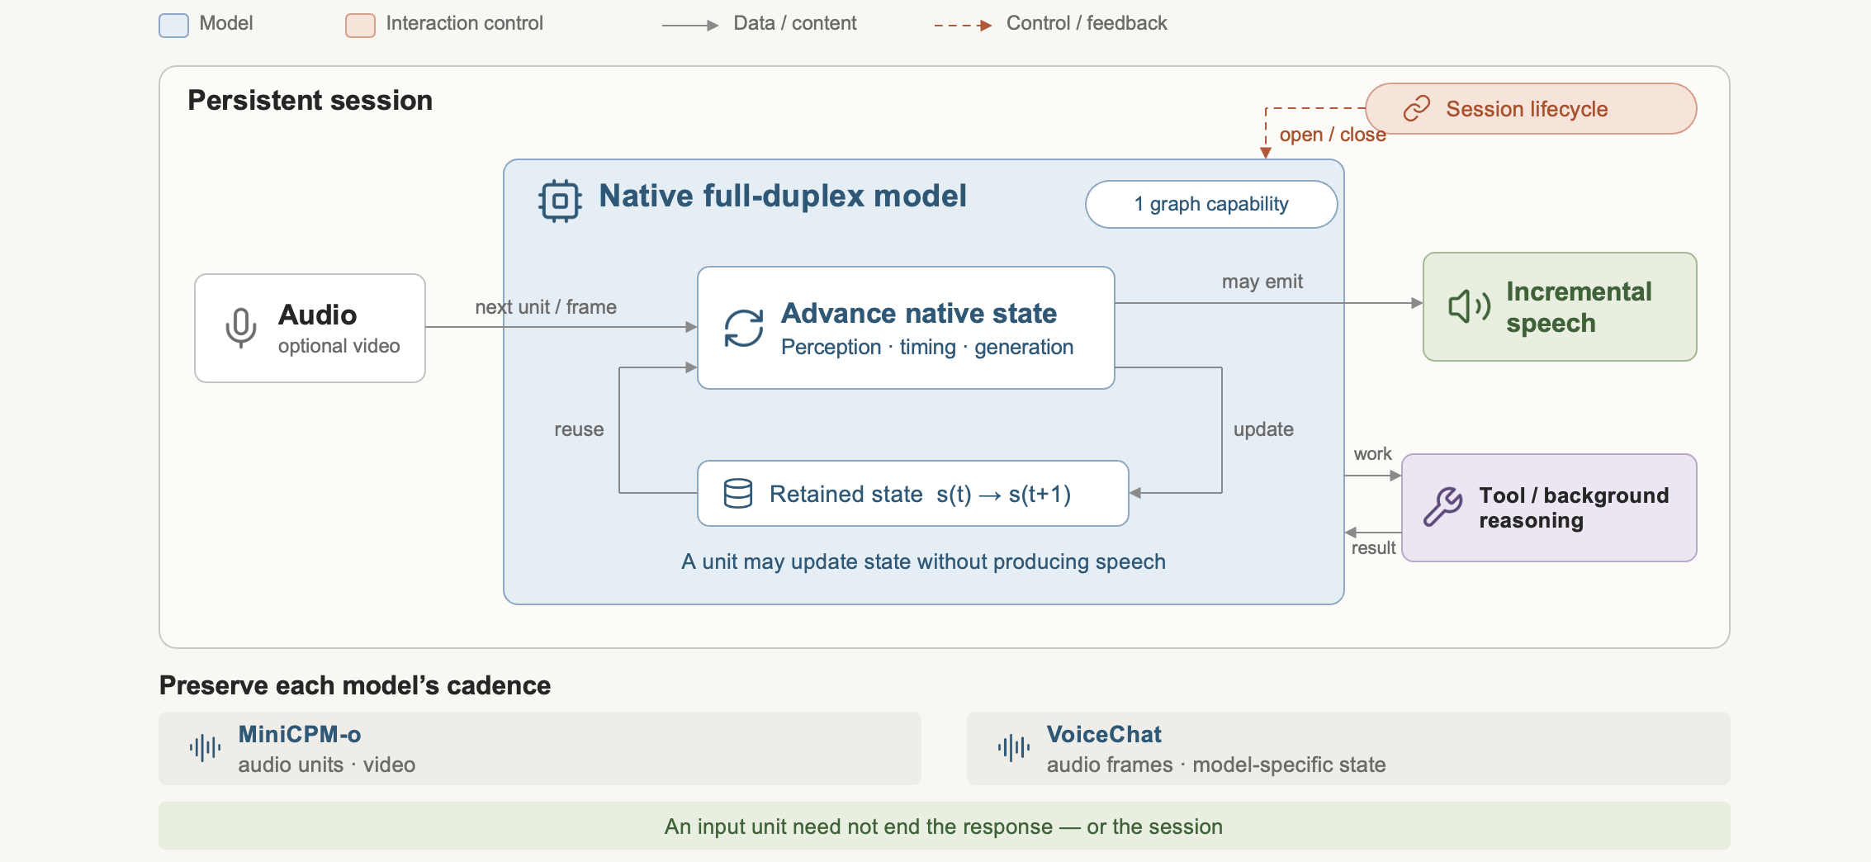The image size is (1871, 862).
Task: Click the Native full-duplex model title
Action: (x=783, y=197)
